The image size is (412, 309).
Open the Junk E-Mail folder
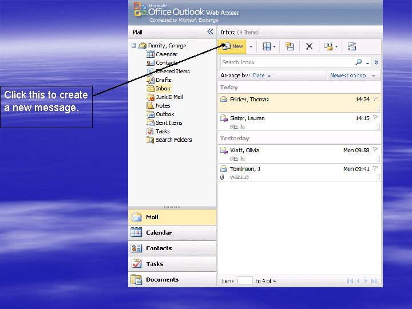(x=169, y=97)
